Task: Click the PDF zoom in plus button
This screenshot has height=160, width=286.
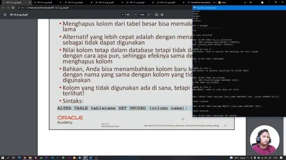Action: pyautogui.click(x=149, y=15)
